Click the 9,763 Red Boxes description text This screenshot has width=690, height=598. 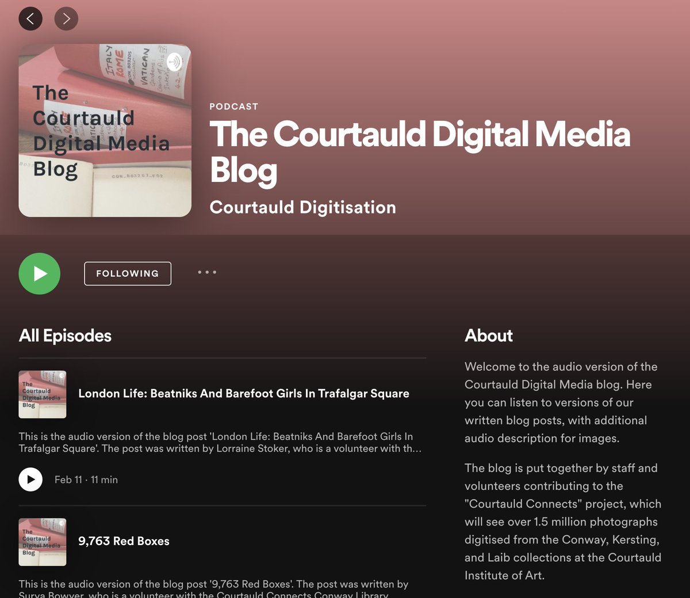click(213, 588)
